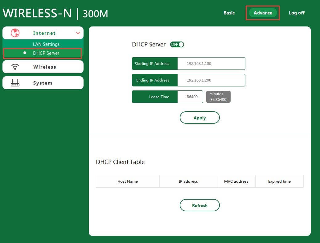Click the Internet globe icon
This screenshot has width=320, height=243.
[x=15, y=33]
